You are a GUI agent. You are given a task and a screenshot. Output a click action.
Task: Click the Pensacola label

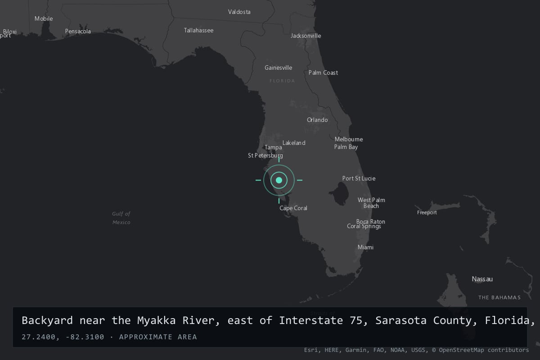78,31
